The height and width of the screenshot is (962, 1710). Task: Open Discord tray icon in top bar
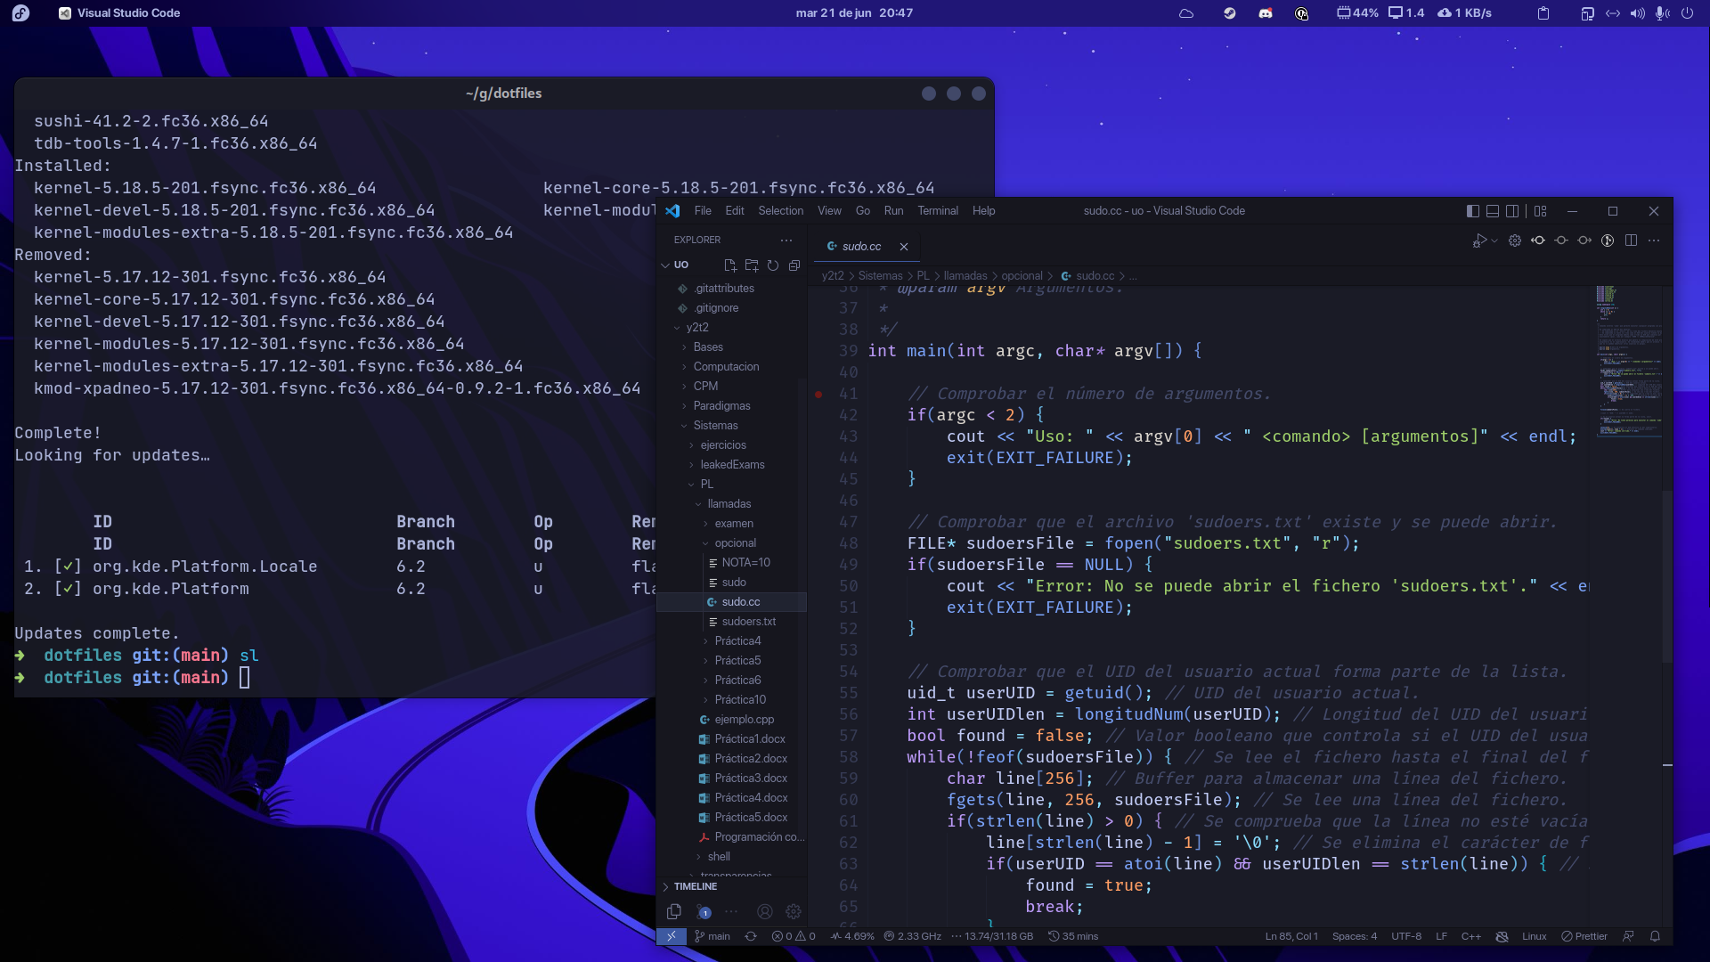pos(1265,13)
